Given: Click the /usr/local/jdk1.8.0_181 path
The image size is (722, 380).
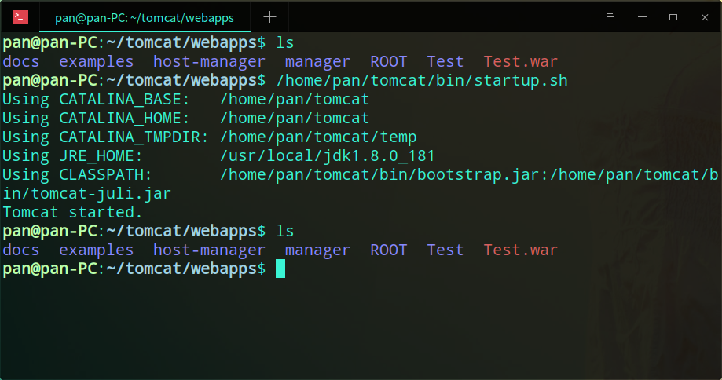Looking at the screenshot, I should 328,156.
